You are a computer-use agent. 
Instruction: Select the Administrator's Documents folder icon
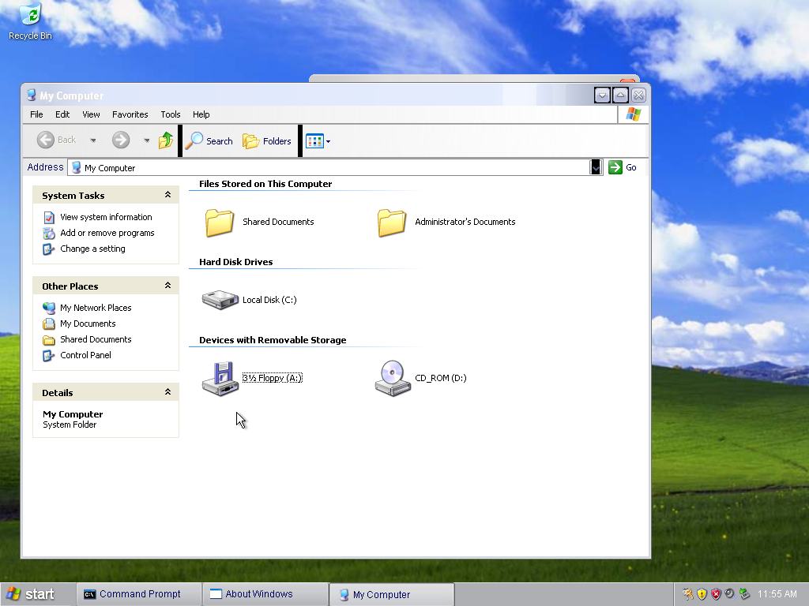pos(392,222)
